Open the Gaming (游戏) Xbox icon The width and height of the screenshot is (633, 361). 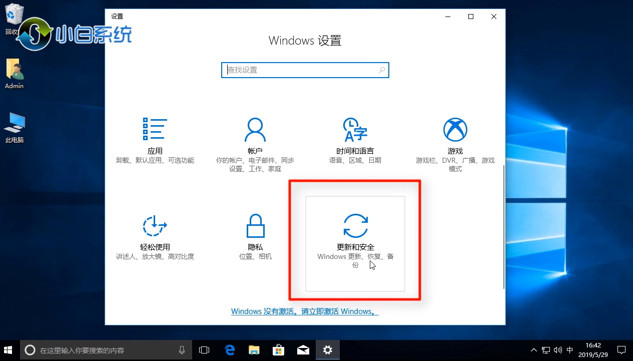(455, 129)
